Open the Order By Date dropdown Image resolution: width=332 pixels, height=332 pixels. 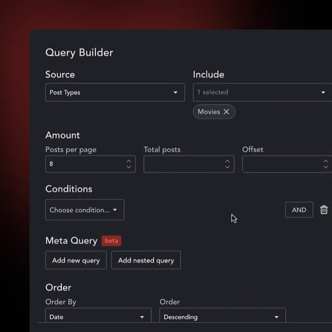[x=98, y=317]
